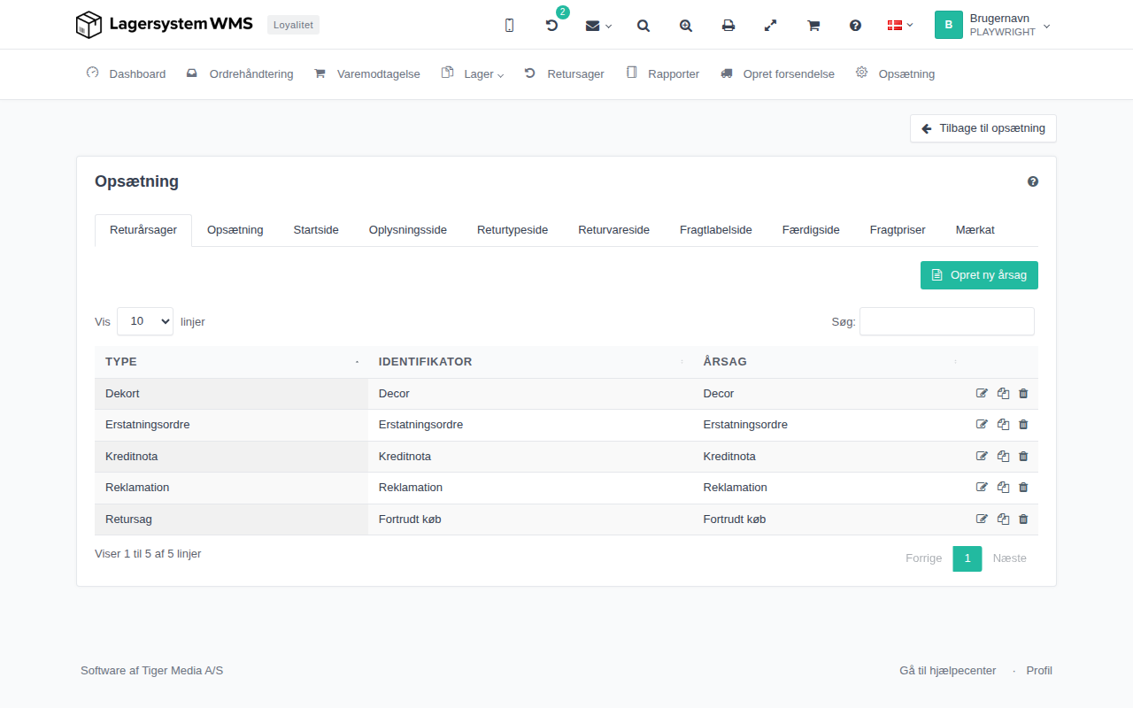1133x708 pixels.
Task: Open the returns icon with badge 2
Action: (551, 26)
